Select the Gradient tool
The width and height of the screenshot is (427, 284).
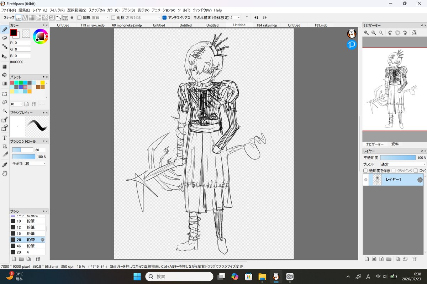click(x=5, y=83)
